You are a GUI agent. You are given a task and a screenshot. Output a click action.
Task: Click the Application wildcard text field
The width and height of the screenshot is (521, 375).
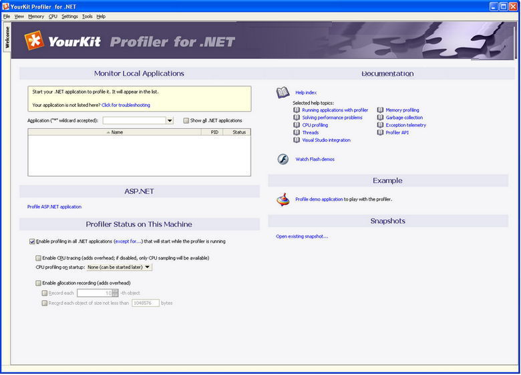134,120
